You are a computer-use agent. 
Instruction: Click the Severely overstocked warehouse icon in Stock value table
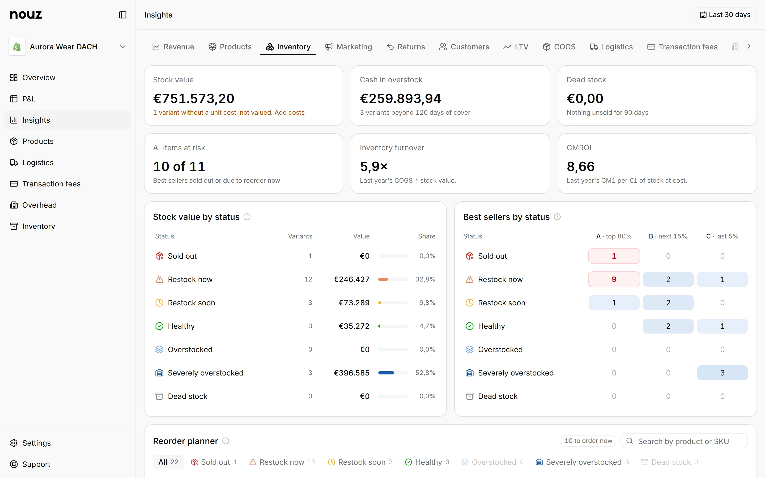[x=159, y=373]
